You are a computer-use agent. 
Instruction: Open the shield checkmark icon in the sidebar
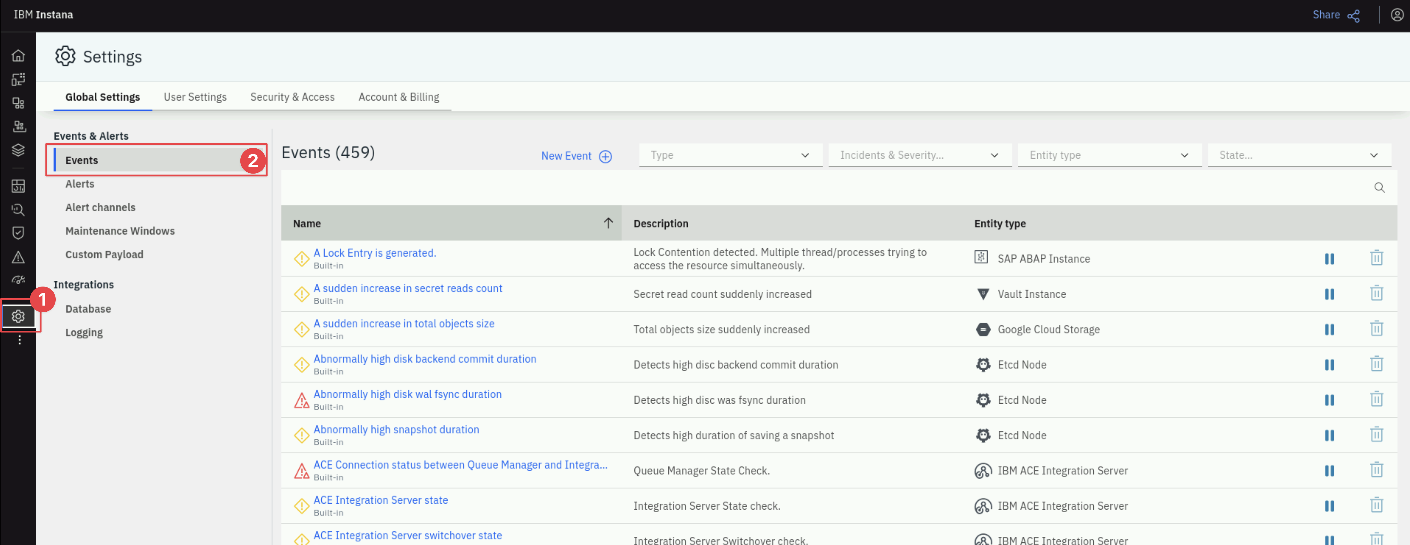click(x=18, y=233)
